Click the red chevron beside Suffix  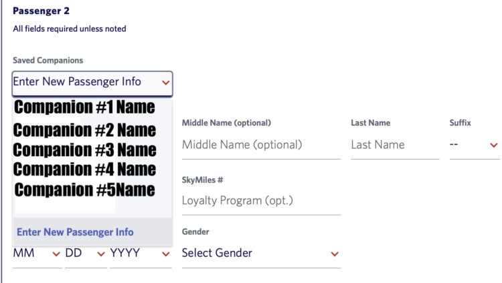(x=494, y=145)
